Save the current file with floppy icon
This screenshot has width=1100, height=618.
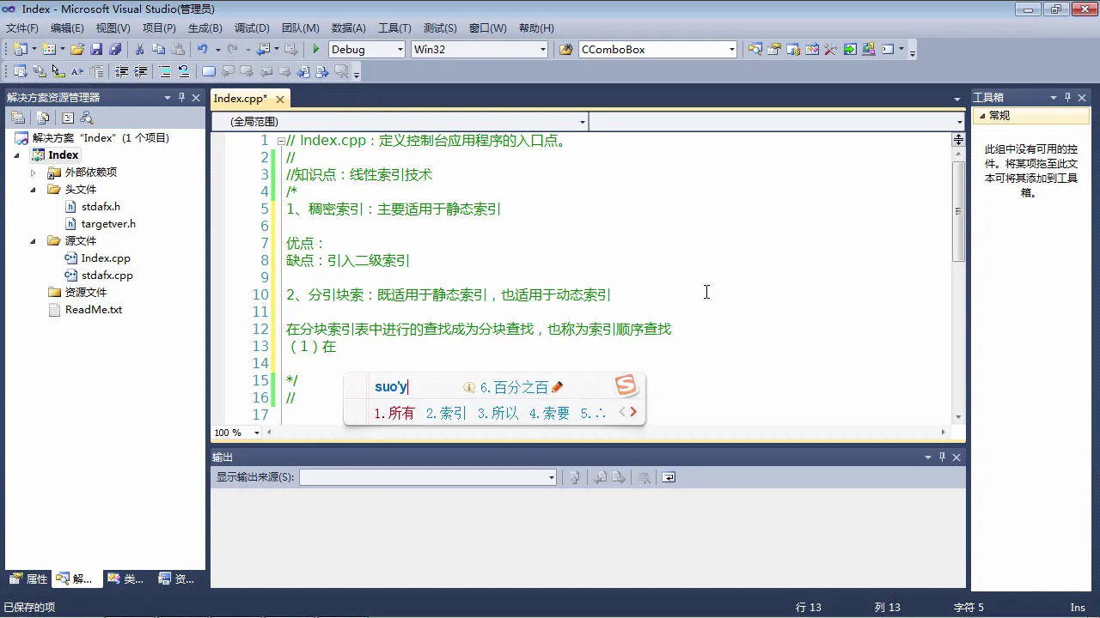[96, 49]
